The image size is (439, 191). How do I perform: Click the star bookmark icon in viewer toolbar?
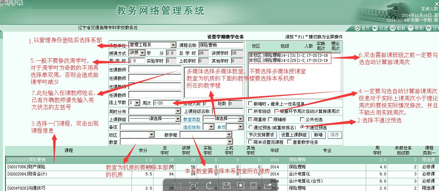pyautogui.click(x=240, y=185)
